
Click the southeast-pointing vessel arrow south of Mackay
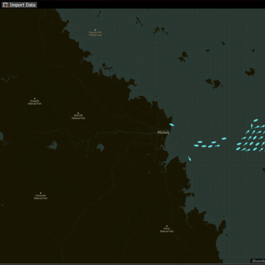point(189,159)
